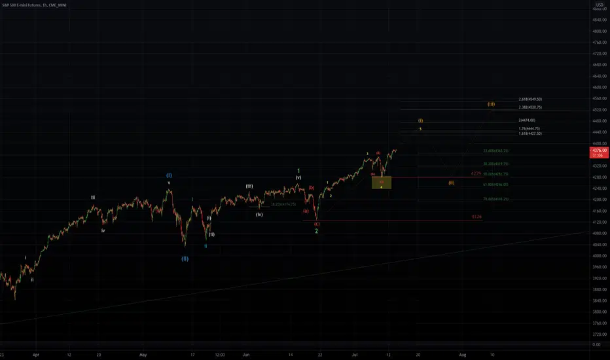Select the red 4279 price level label
The height and width of the screenshot is (360, 610).
tap(476, 173)
